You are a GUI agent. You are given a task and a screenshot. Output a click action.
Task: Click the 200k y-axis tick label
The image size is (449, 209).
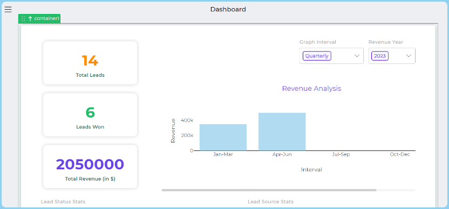click(x=187, y=135)
